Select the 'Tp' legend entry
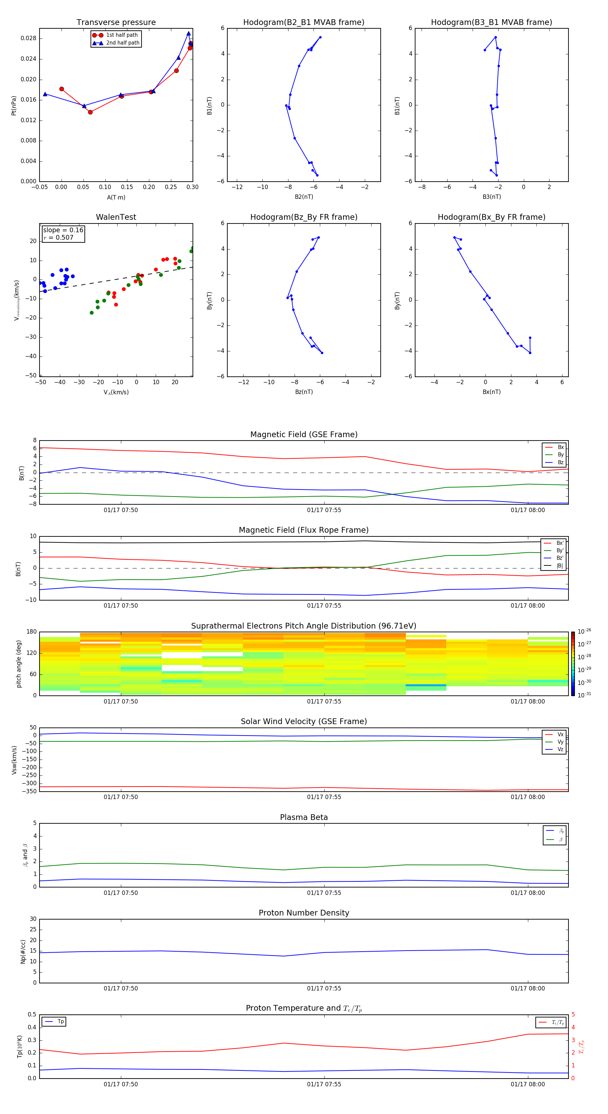 click(54, 1022)
